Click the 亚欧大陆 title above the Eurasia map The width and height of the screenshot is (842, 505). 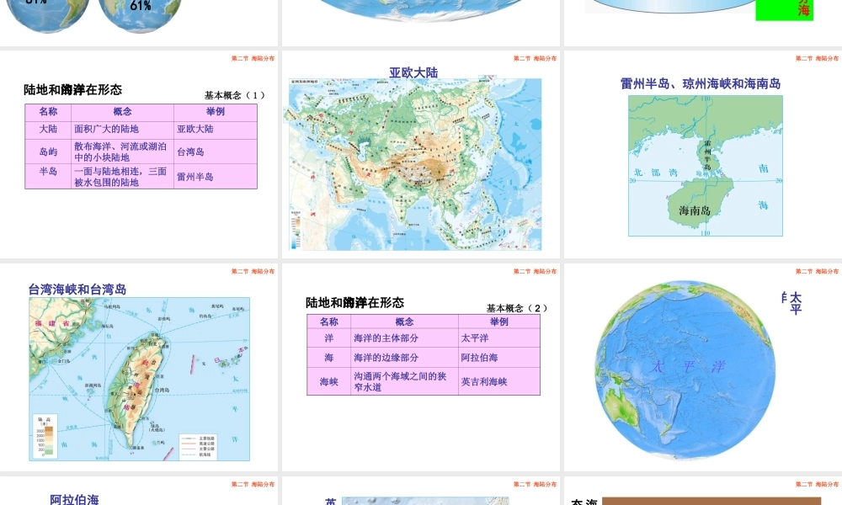click(x=413, y=72)
